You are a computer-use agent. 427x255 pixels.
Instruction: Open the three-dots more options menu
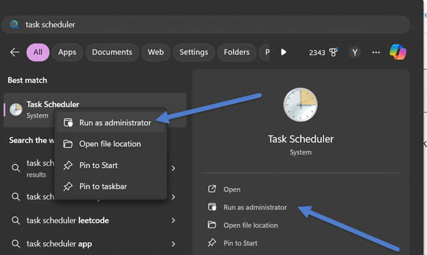(376, 52)
